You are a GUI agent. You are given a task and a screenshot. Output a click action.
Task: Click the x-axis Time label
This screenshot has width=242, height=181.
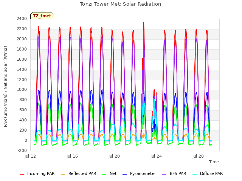point(214,162)
